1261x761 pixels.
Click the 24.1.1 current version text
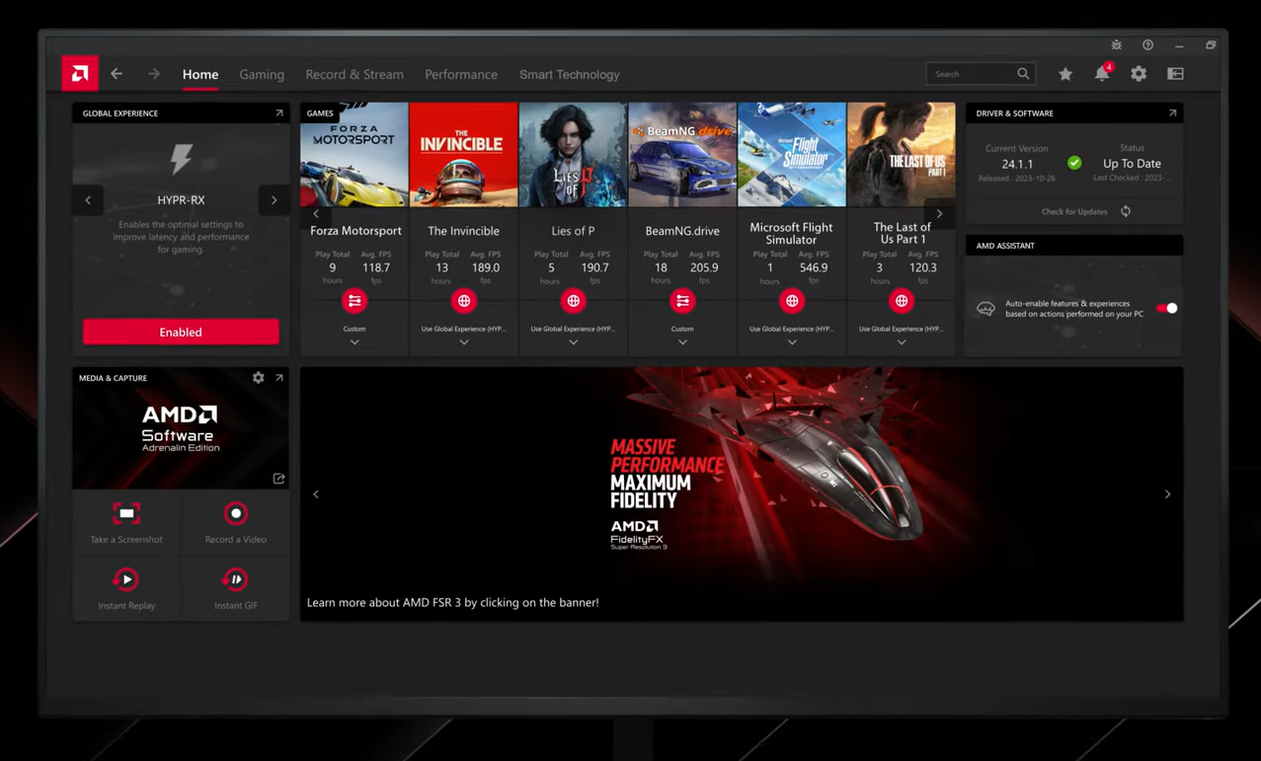1017,164
